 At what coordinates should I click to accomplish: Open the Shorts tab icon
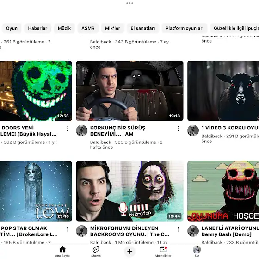(96, 249)
